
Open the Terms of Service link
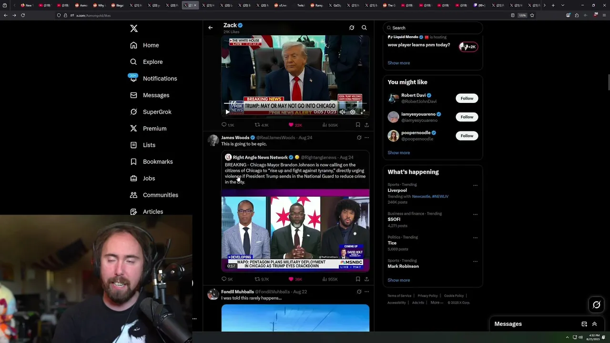(x=399, y=296)
